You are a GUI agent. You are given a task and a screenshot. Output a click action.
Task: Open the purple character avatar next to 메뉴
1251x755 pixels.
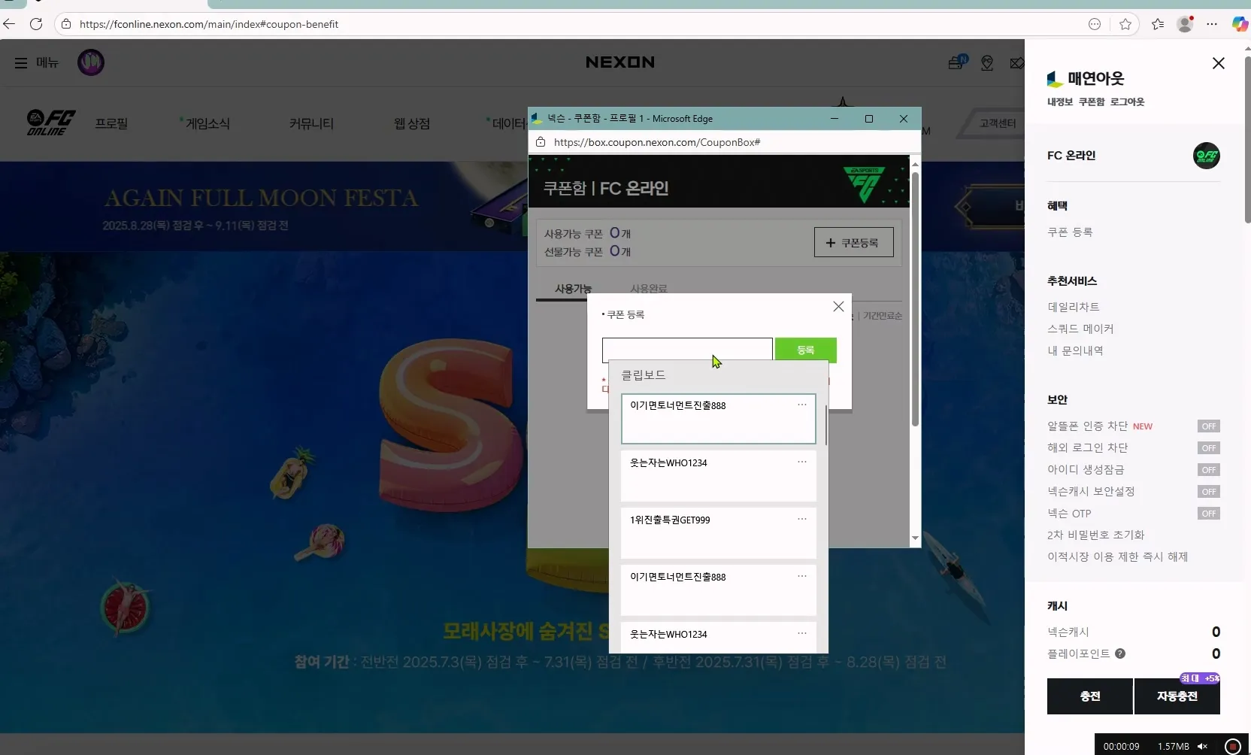point(91,62)
